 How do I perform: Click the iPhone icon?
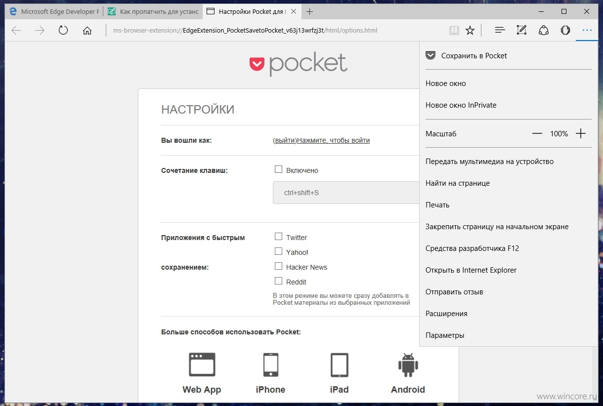(270, 365)
